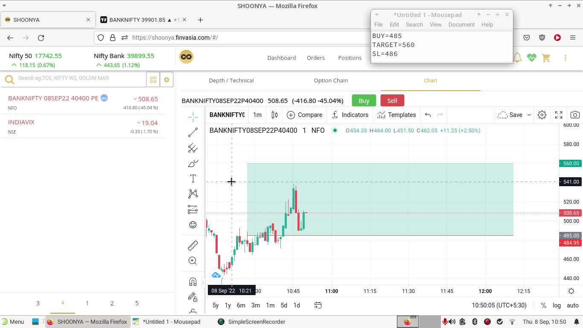Open notifications bell icon
Screen dimensions: 583x328
pyautogui.click(x=517, y=58)
